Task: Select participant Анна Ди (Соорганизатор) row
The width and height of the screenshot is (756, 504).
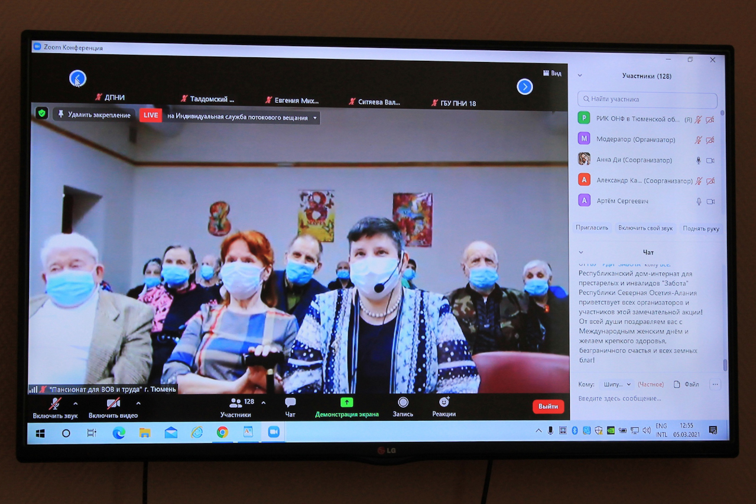Action: (x=647, y=160)
